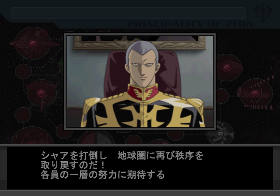Select the left-middle fortress node with red dot

42,93
